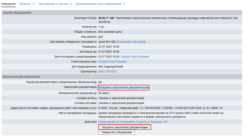Click 'Да' value for Подгрузка документации
This screenshot has width=243, height=137.
[100, 82]
